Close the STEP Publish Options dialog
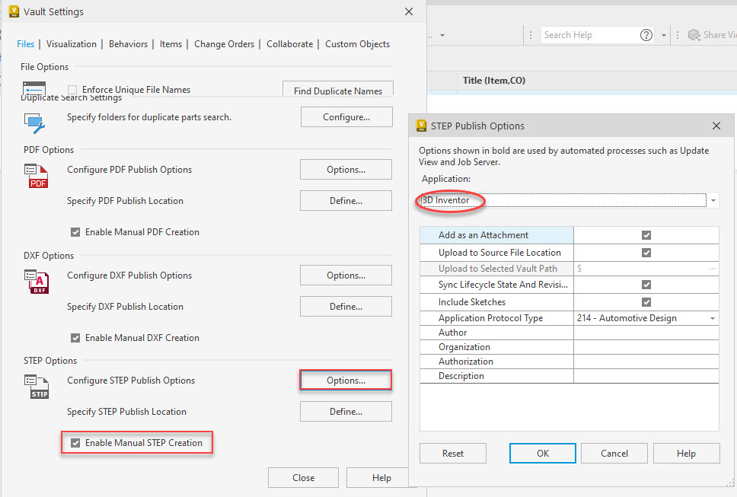Image resolution: width=737 pixels, height=497 pixels. click(x=716, y=126)
